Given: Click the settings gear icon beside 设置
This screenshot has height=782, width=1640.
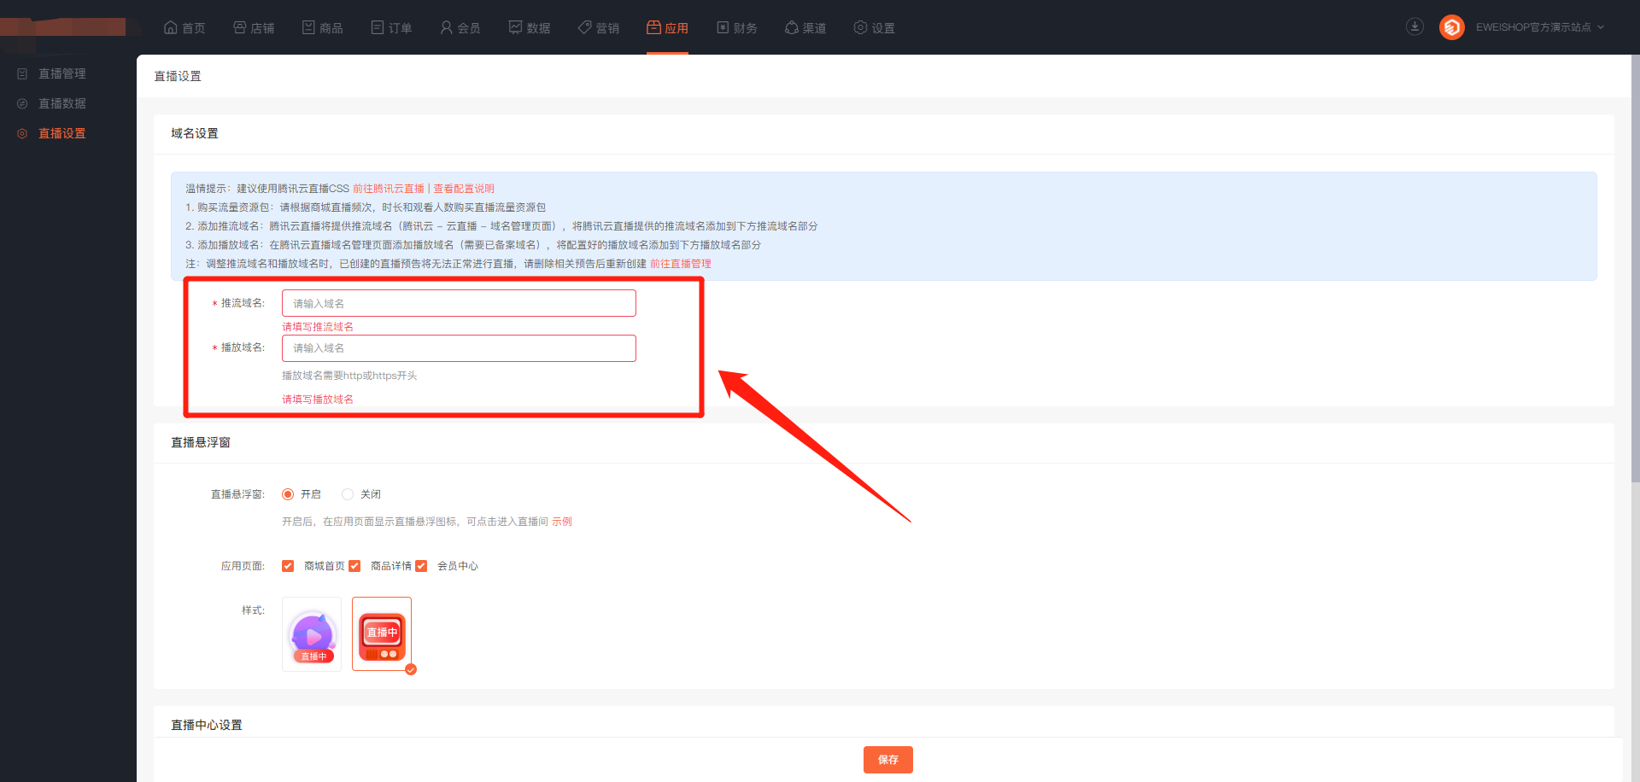Looking at the screenshot, I should point(860,27).
